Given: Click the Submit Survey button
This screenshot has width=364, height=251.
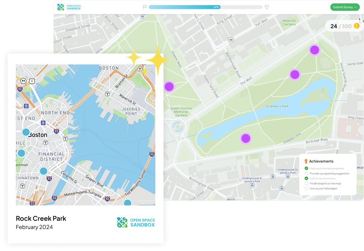Looking at the screenshot, I should point(345,7).
